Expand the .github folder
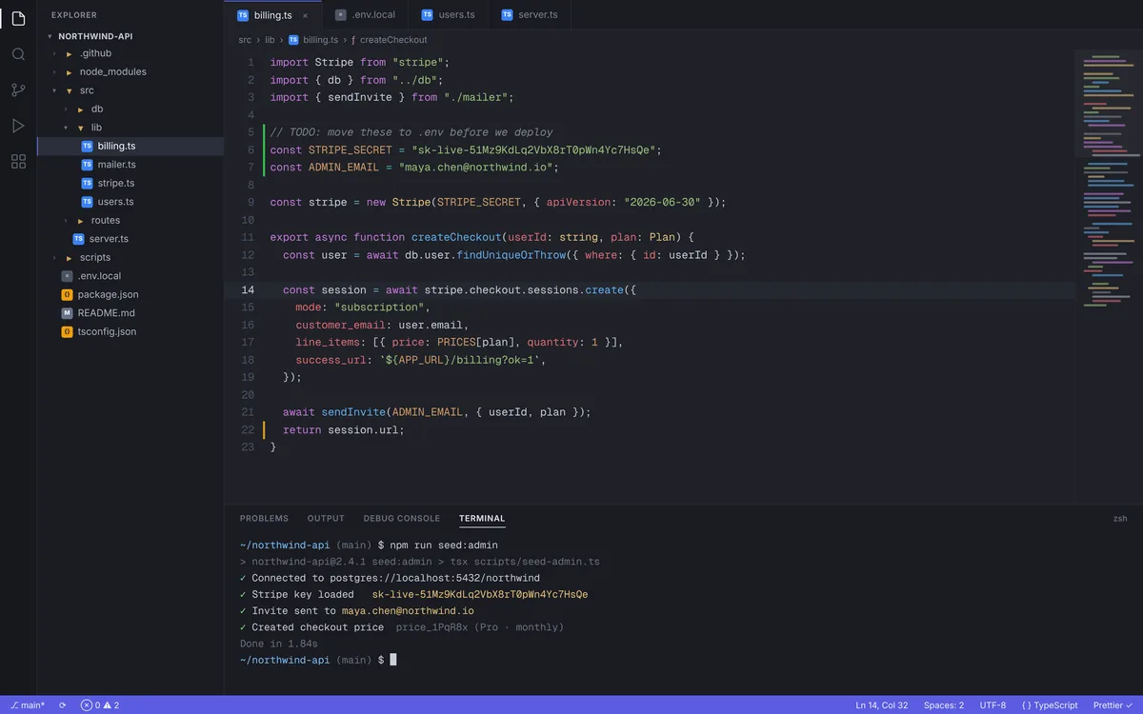This screenshot has width=1143, height=714. pos(130,53)
